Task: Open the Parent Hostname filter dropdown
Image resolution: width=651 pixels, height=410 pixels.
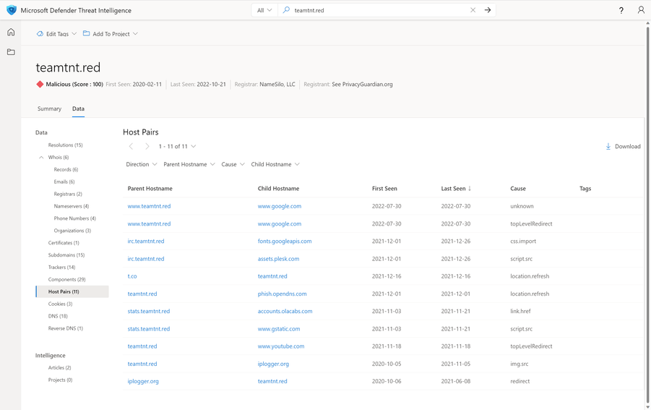Action: 189,164
